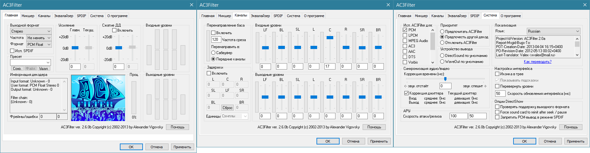
Task: Click the time correction value field
Action: coord(446,86)
